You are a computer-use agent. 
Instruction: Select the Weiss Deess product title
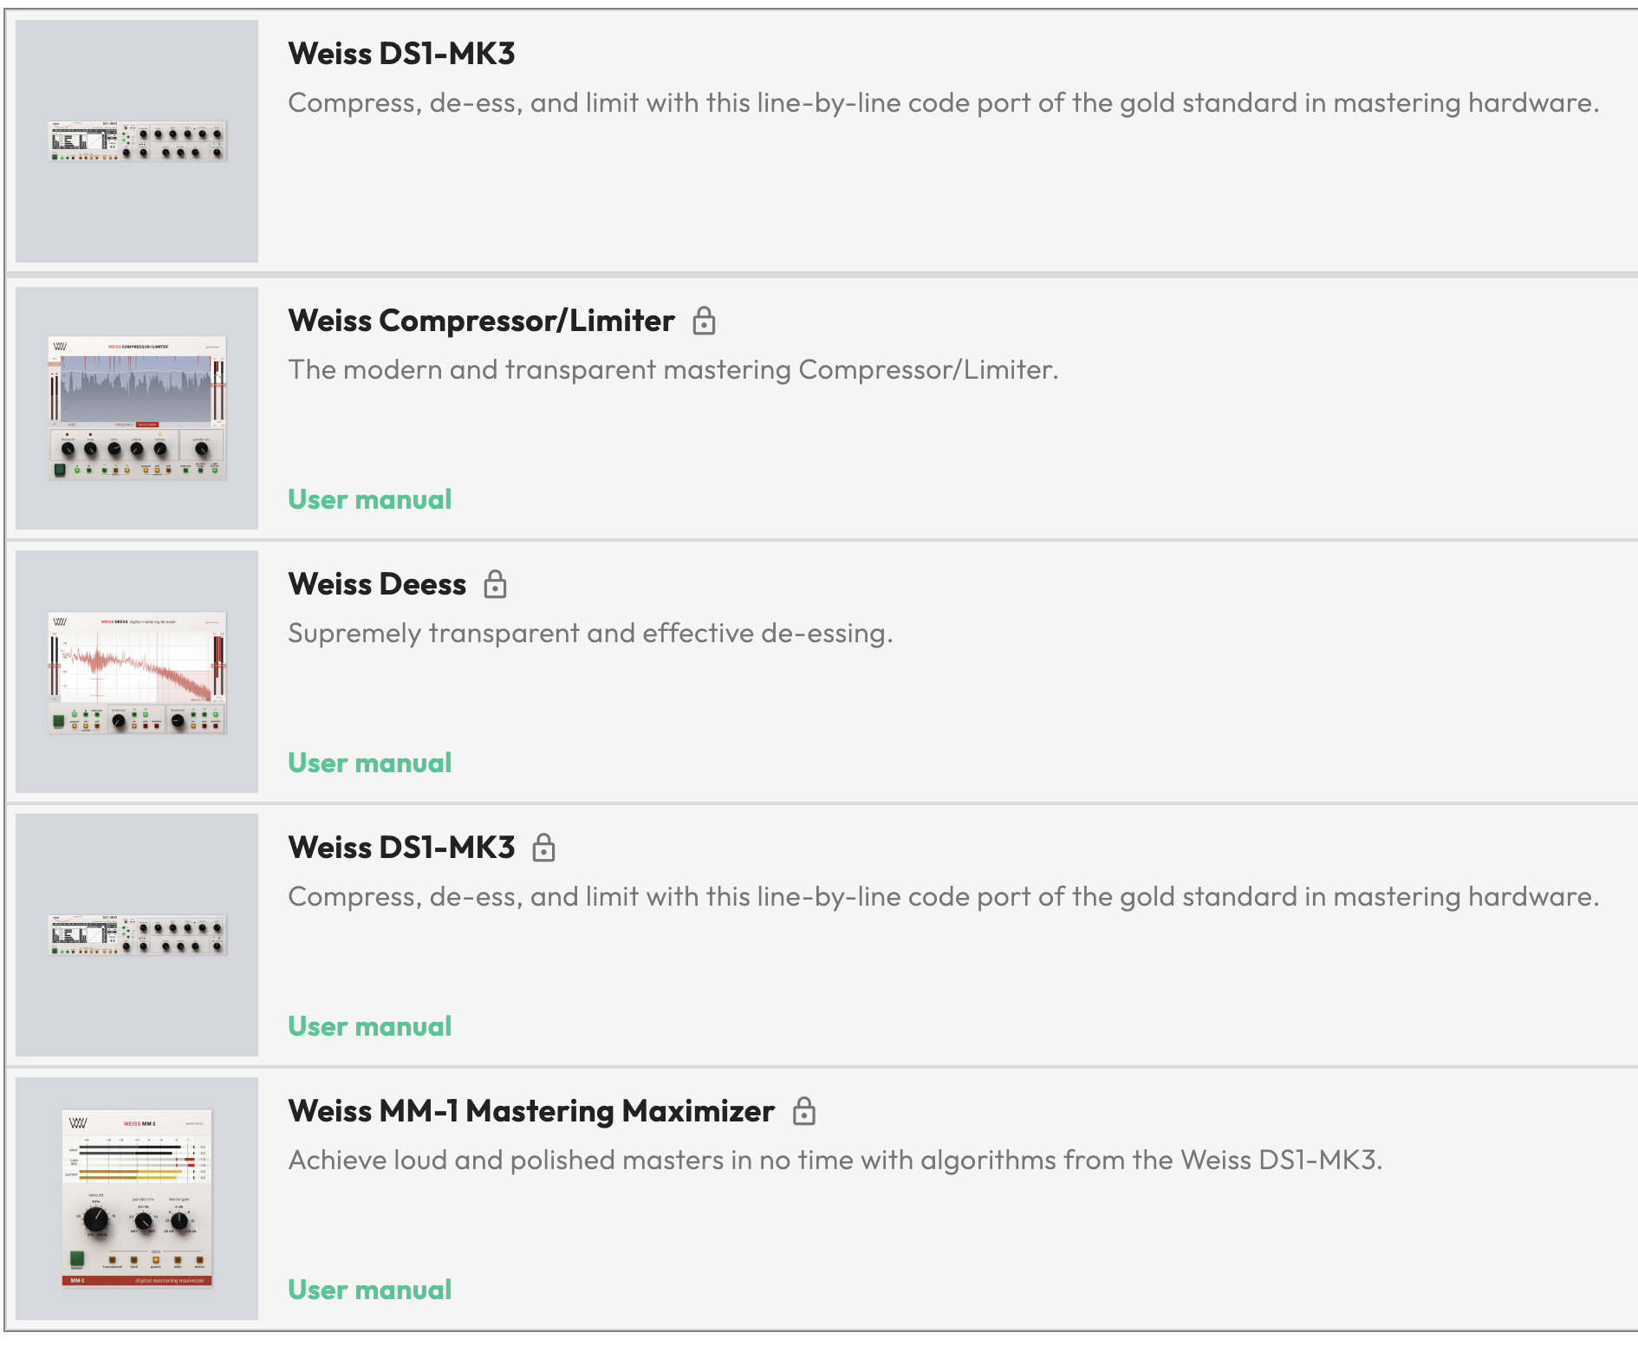click(377, 584)
